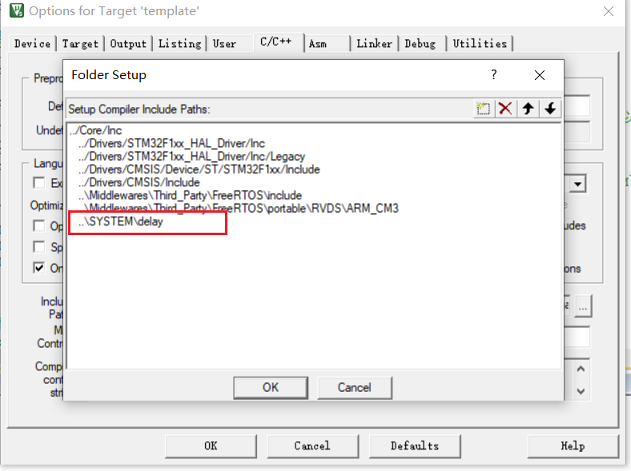The height and width of the screenshot is (471, 631).
Task: Toggle the Ex checkbox under Language
Action: coord(39,183)
